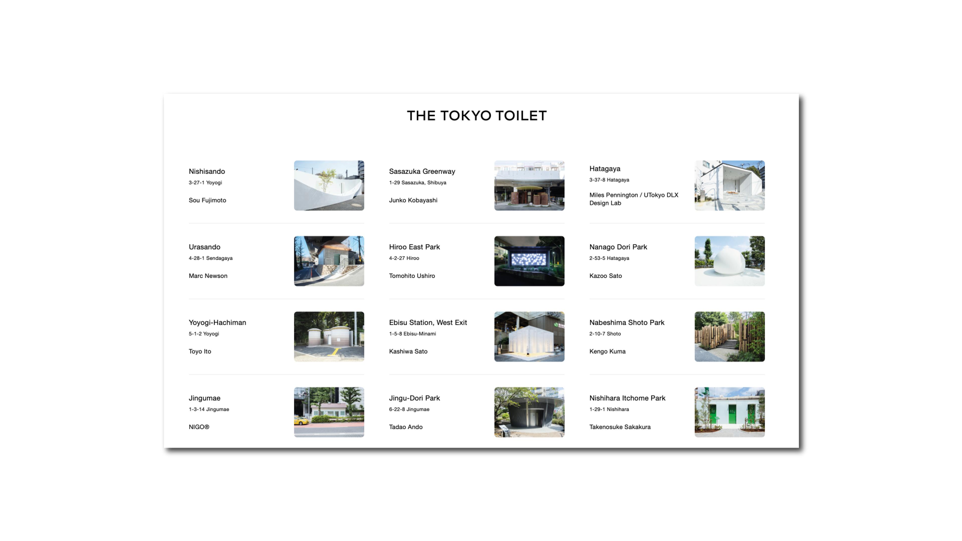Open the Nanago Dori Park image
962x541 pixels.
pos(729,261)
